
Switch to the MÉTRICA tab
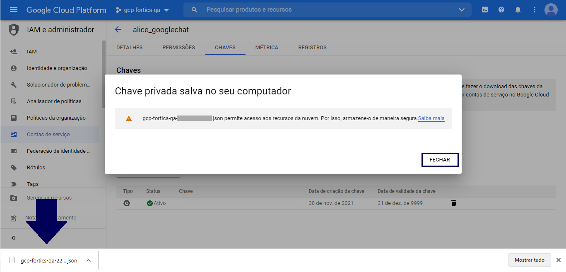tap(267, 48)
